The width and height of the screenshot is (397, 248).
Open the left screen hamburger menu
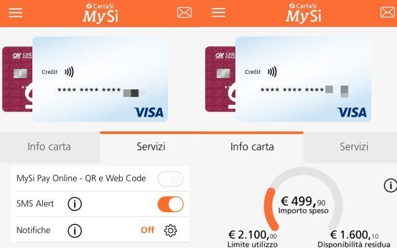coord(16,12)
